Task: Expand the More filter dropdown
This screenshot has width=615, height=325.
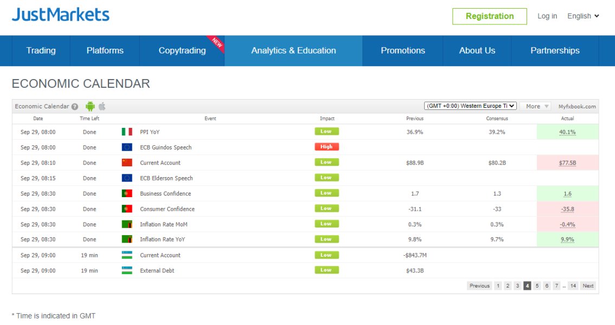Action: (x=536, y=106)
